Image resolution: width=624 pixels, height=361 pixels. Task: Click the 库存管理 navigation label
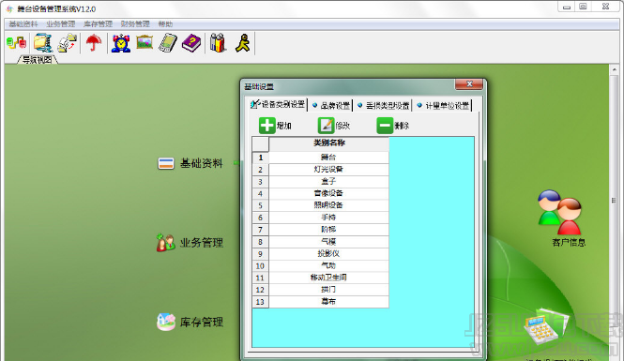pyautogui.click(x=202, y=322)
